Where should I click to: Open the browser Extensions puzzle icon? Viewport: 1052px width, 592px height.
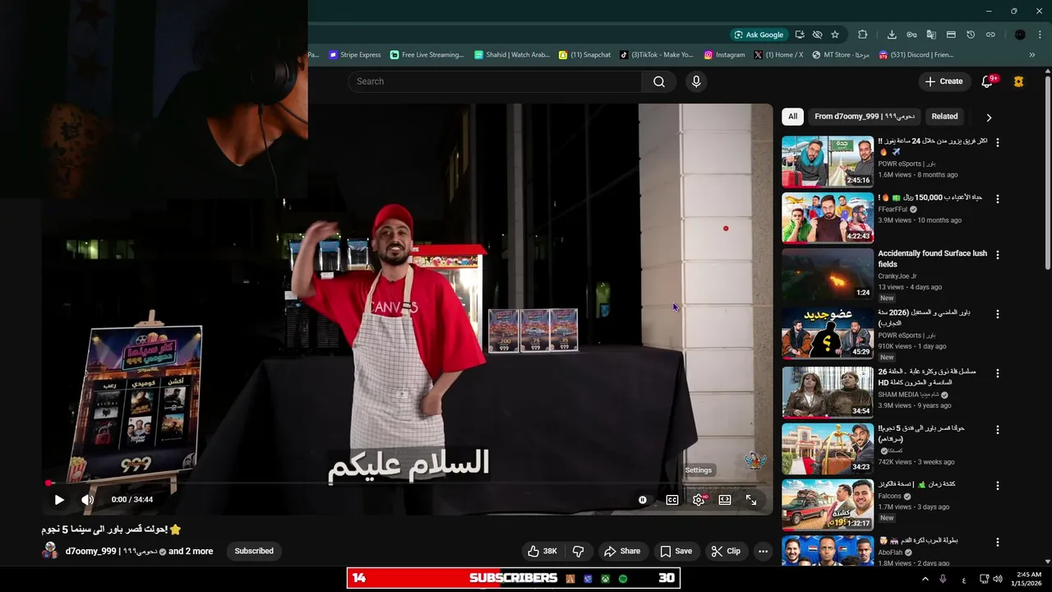tap(862, 35)
